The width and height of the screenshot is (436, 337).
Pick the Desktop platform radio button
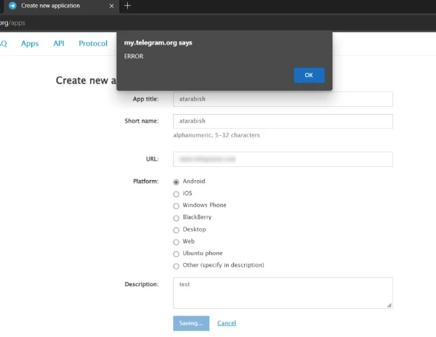[176, 230]
